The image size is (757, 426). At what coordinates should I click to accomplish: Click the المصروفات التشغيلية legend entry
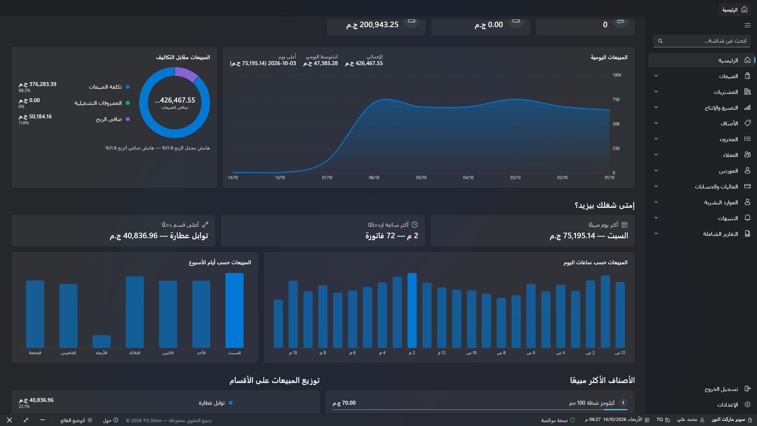pos(102,103)
